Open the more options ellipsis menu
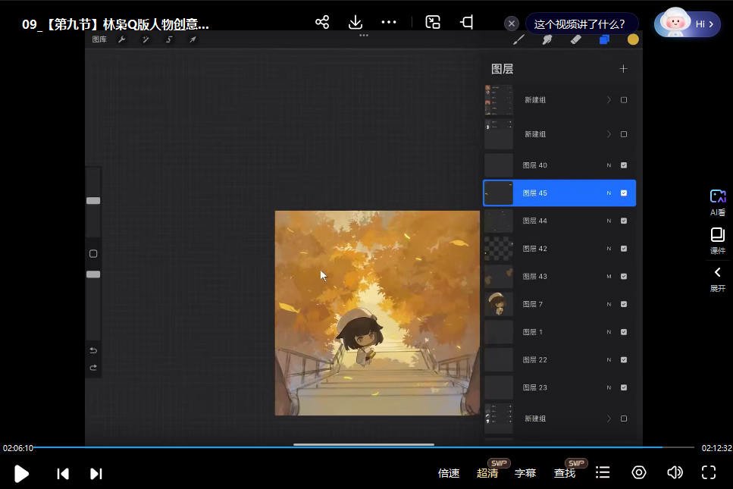The image size is (733, 489). click(x=389, y=22)
